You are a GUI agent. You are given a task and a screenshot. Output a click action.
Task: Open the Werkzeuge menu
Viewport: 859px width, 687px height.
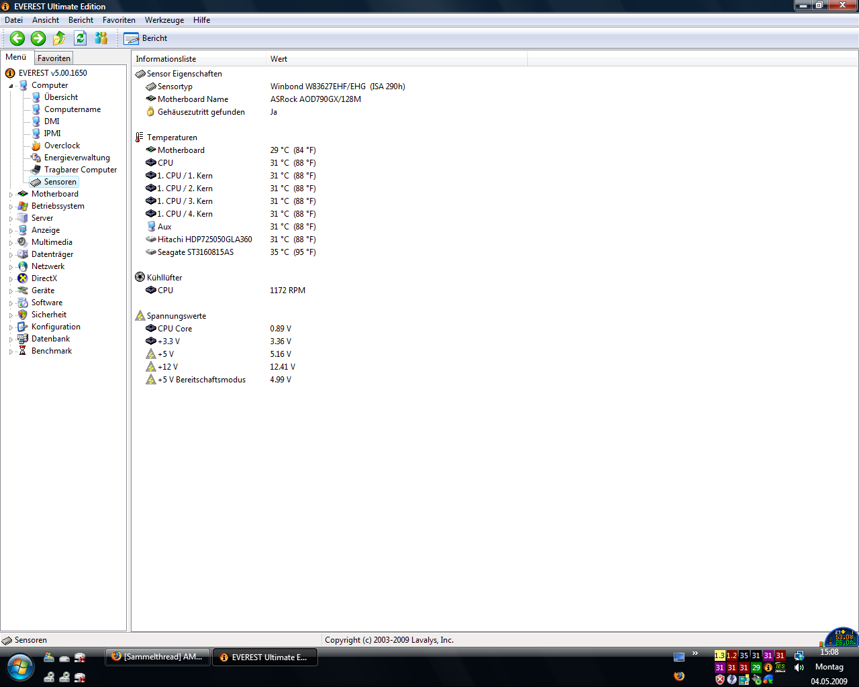[x=164, y=20]
